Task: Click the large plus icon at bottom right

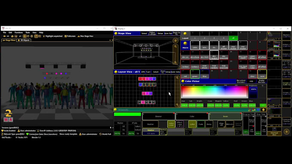Action: pos(286,132)
